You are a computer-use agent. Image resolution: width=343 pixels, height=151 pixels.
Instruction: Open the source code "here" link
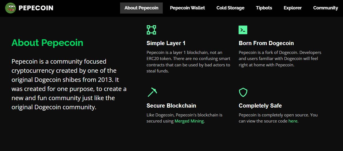pyautogui.click(x=293, y=121)
